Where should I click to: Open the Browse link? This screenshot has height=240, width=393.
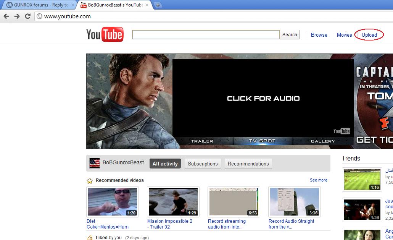tap(319, 35)
